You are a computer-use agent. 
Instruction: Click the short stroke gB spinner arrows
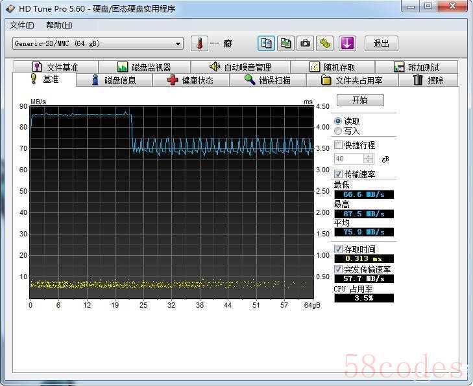coord(369,159)
